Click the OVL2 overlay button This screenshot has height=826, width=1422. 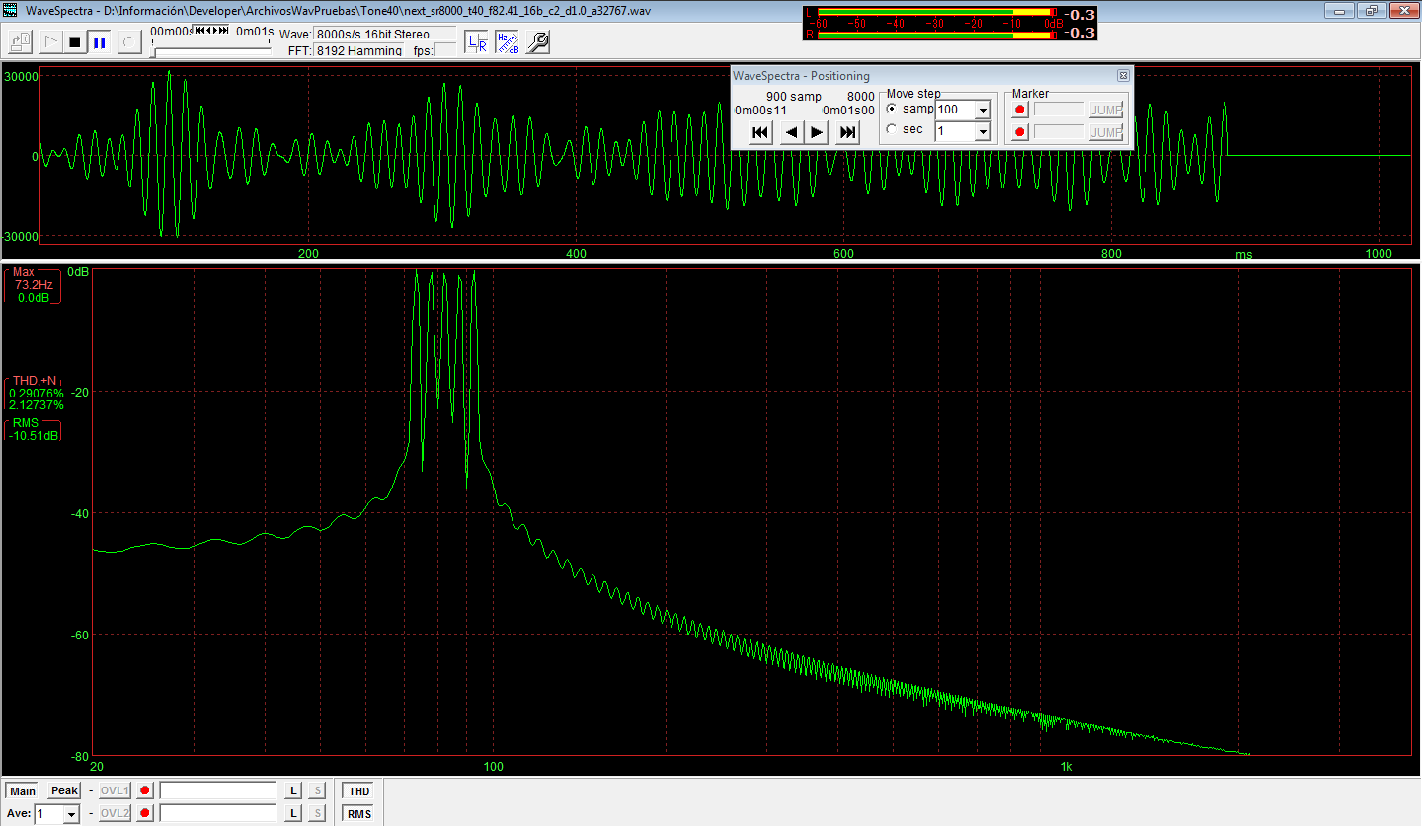[x=116, y=813]
